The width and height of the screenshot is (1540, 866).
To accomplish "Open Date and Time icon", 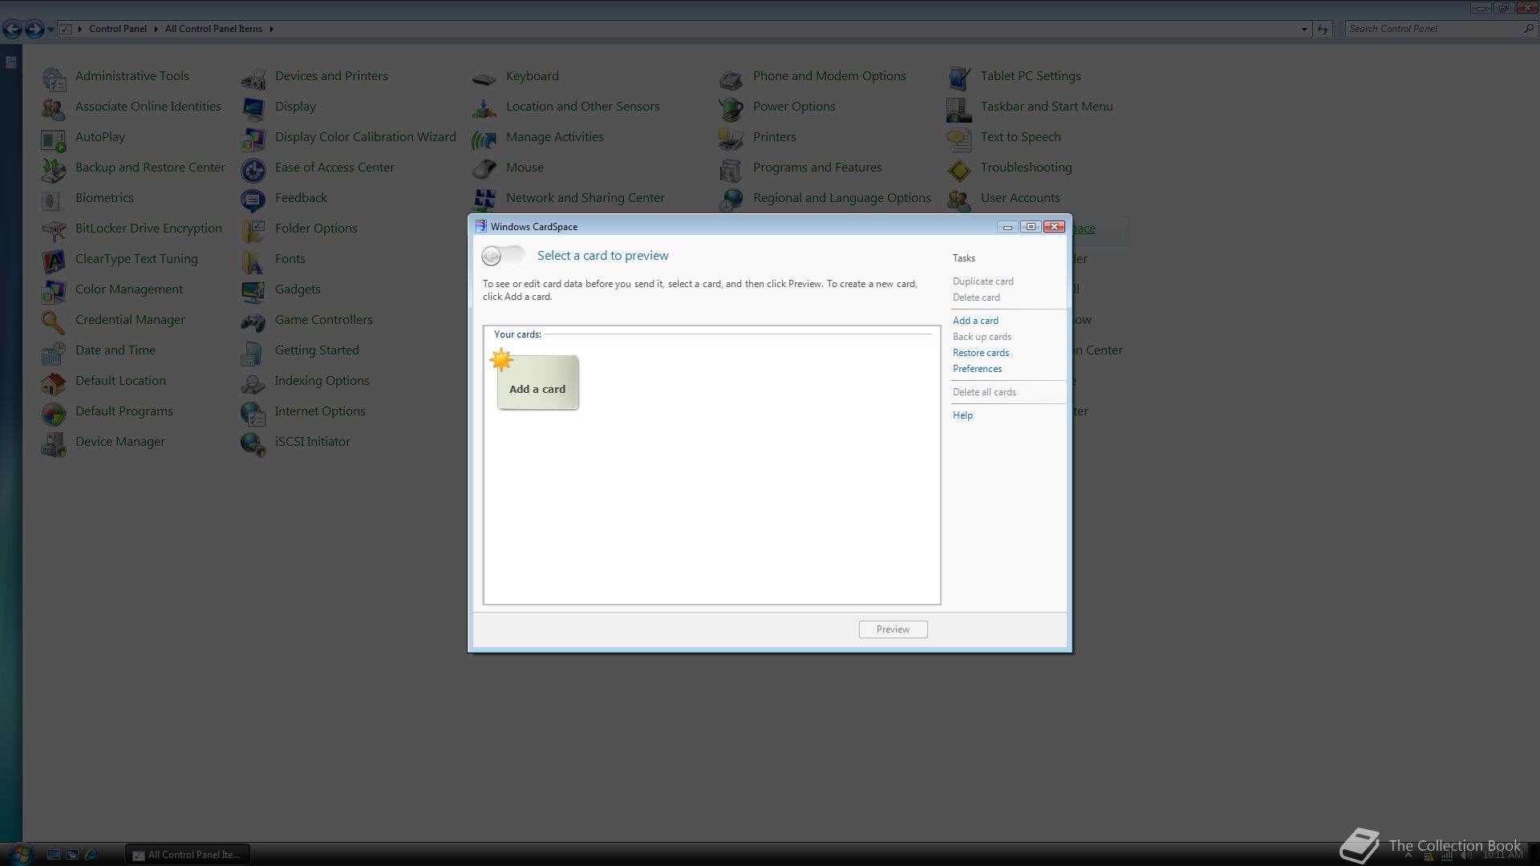I will [x=54, y=352].
